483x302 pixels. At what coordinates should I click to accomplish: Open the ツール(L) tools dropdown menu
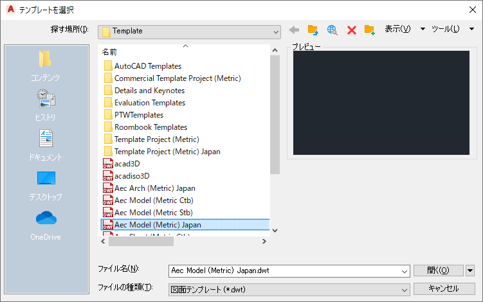452,29
